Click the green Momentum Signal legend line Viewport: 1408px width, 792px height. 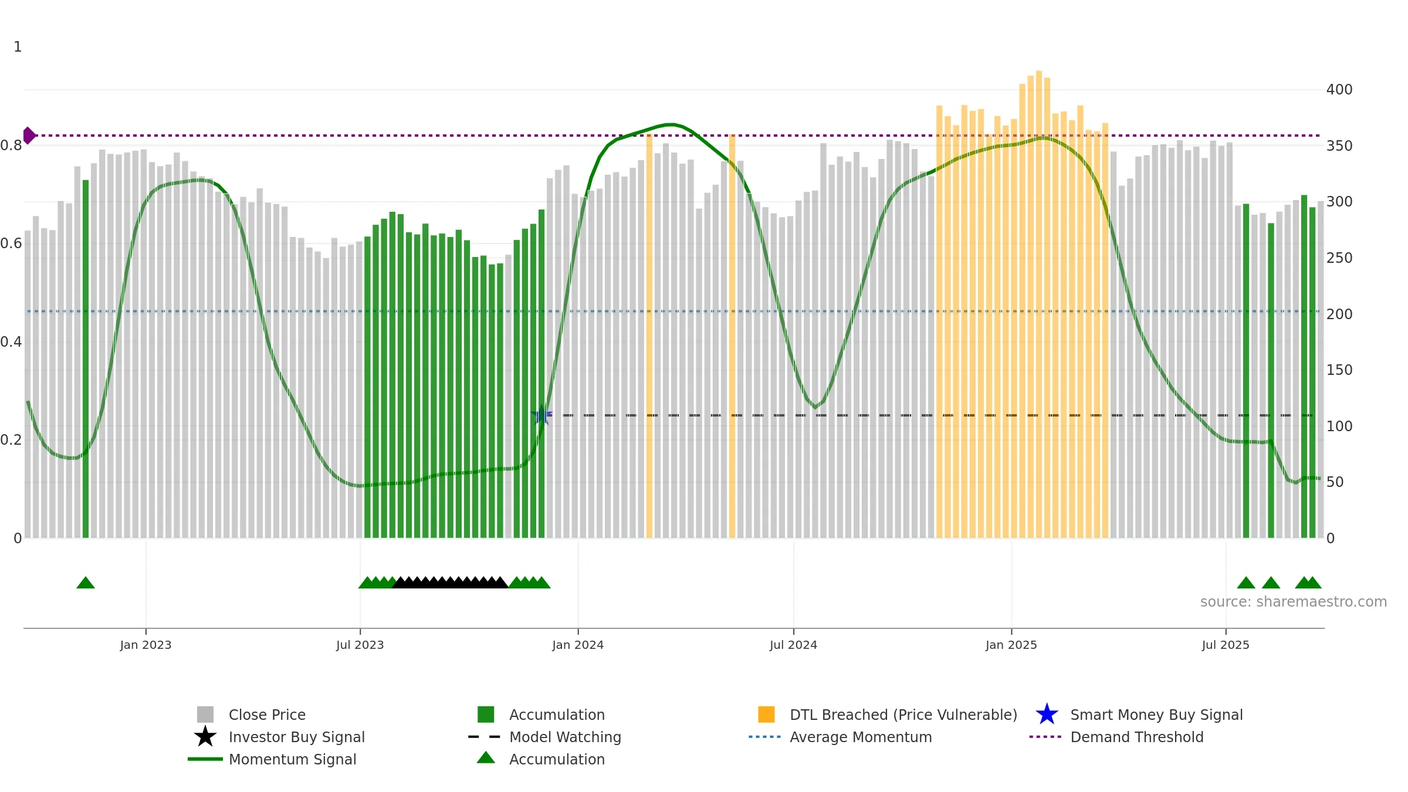pyautogui.click(x=205, y=759)
